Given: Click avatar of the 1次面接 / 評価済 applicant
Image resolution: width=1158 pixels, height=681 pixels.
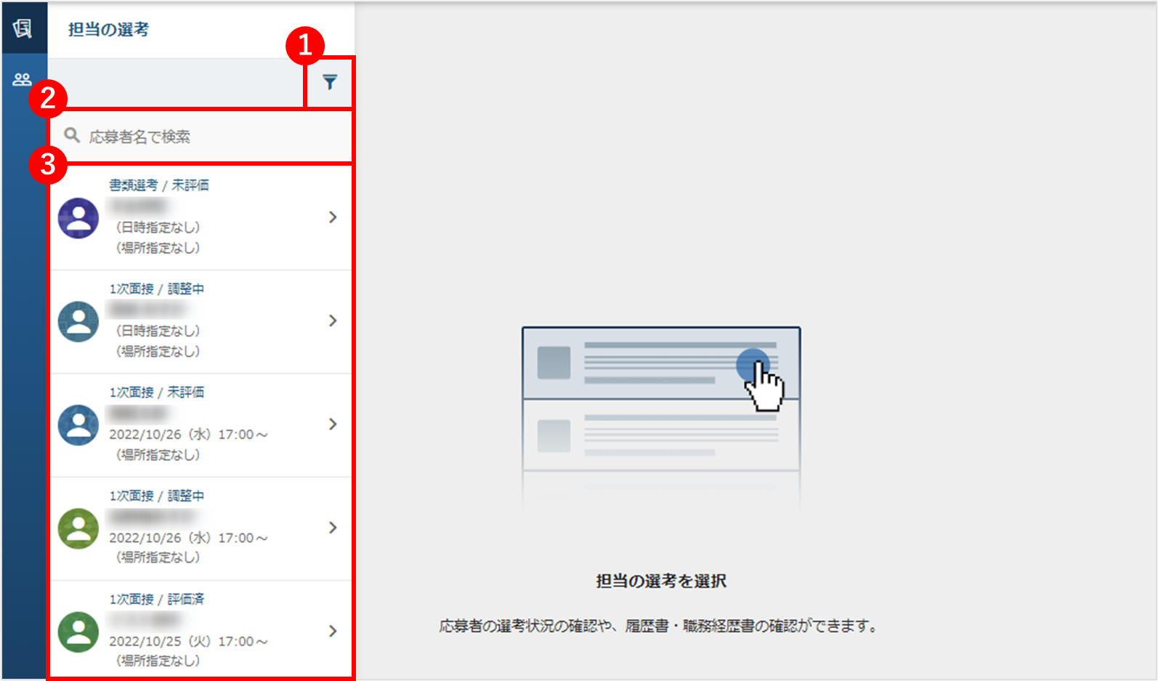Looking at the screenshot, I should pos(78,632).
